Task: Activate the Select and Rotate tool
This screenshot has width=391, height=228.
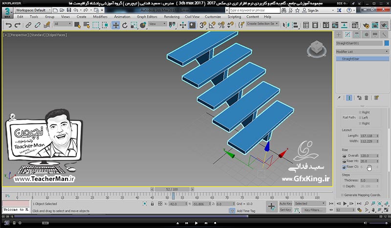Action: pos(125,25)
